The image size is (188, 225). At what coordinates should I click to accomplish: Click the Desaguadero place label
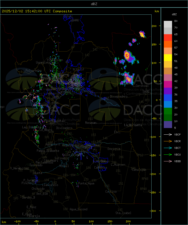[x=119, y=96]
